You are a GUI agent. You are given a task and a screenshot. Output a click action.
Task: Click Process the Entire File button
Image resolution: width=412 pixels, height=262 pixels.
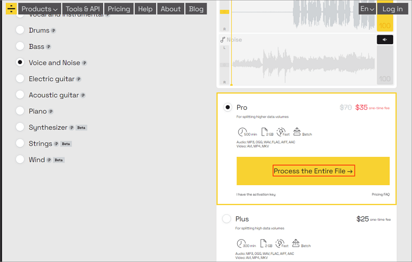point(313,171)
